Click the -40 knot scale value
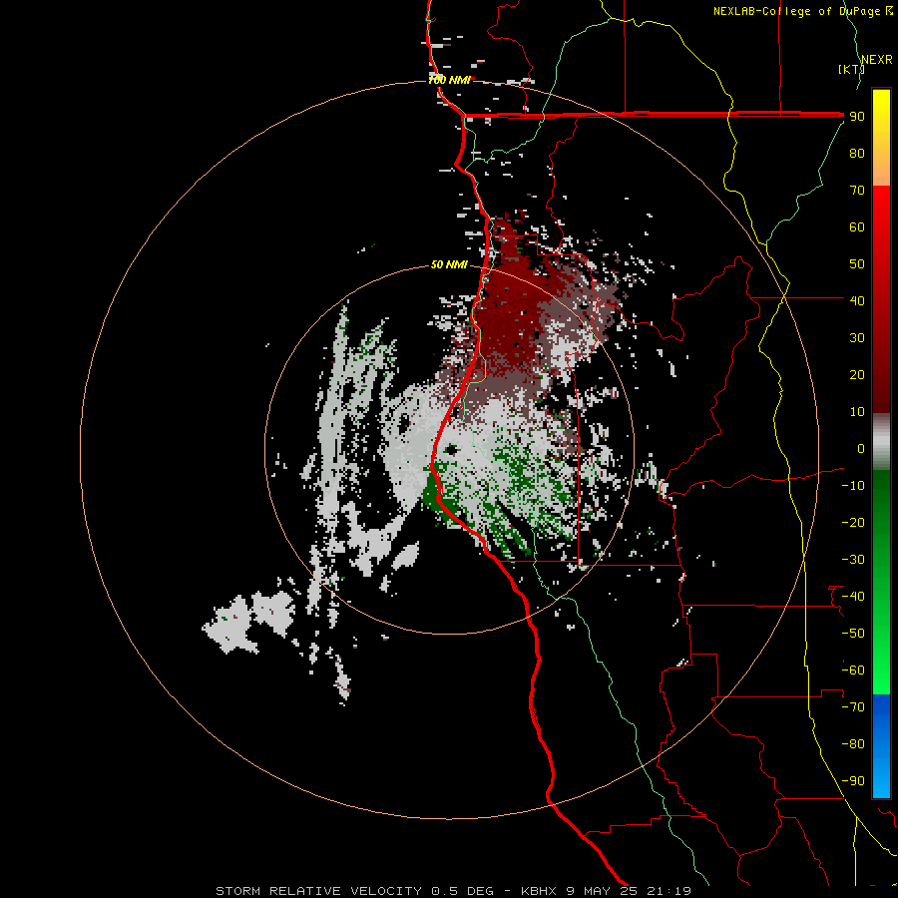 point(853,597)
